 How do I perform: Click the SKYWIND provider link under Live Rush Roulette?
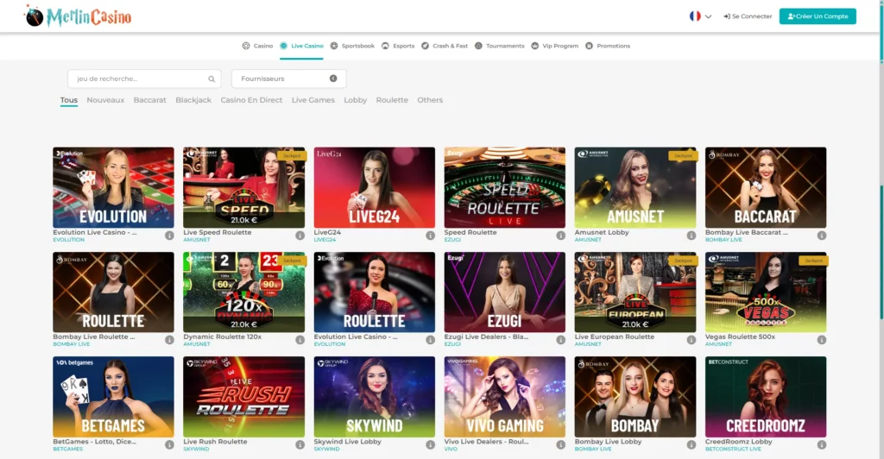tap(196, 449)
